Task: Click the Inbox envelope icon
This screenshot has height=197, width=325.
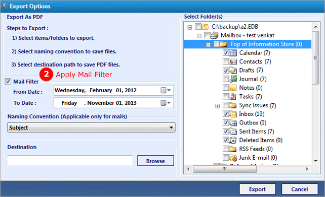Action: coord(233,114)
